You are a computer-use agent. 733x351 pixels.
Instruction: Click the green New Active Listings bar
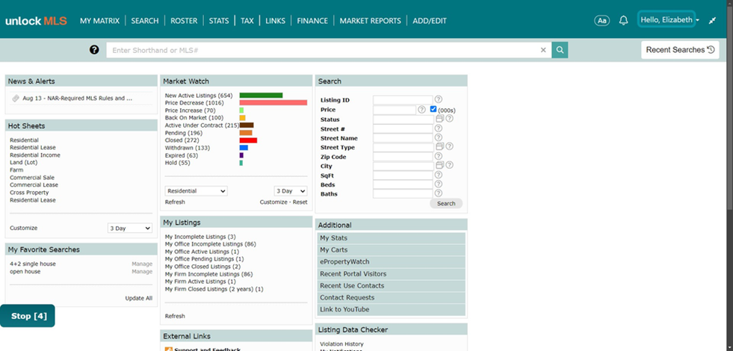tap(262, 96)
